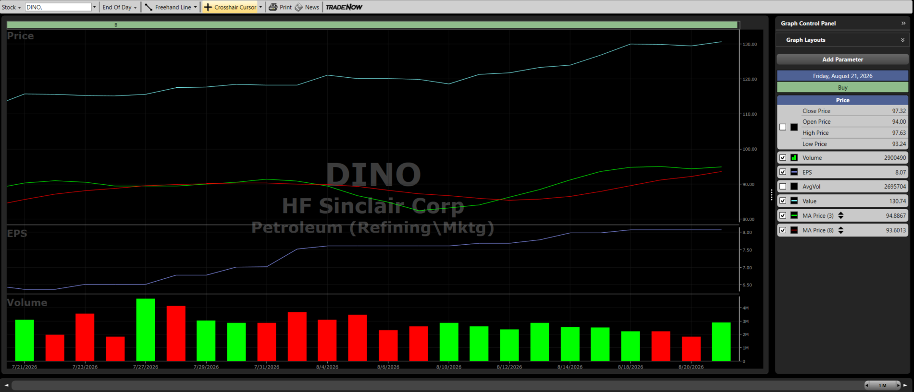914x392 pixels.
Task: Uncheck the Volume parameter checkbox
Action: pyautogui.click(x=783, y=157)
